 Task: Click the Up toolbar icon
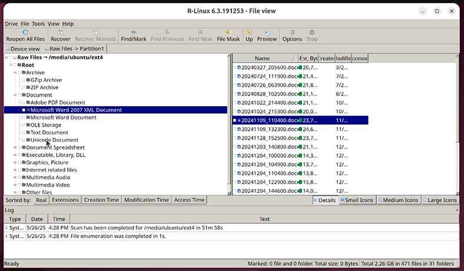pos(249,32)
